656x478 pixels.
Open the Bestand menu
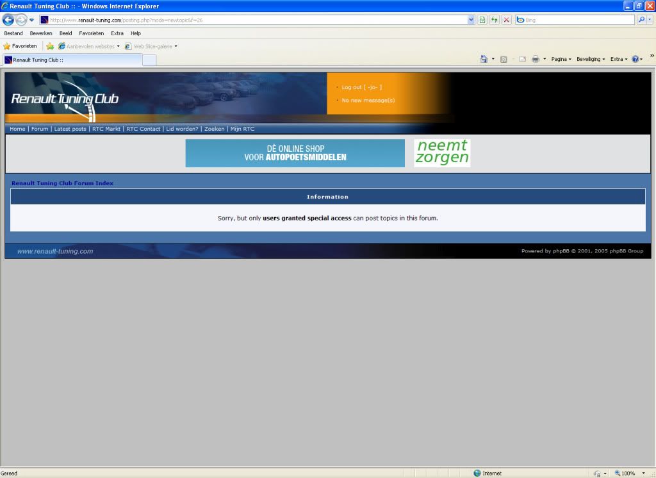[x=13, y=33]
